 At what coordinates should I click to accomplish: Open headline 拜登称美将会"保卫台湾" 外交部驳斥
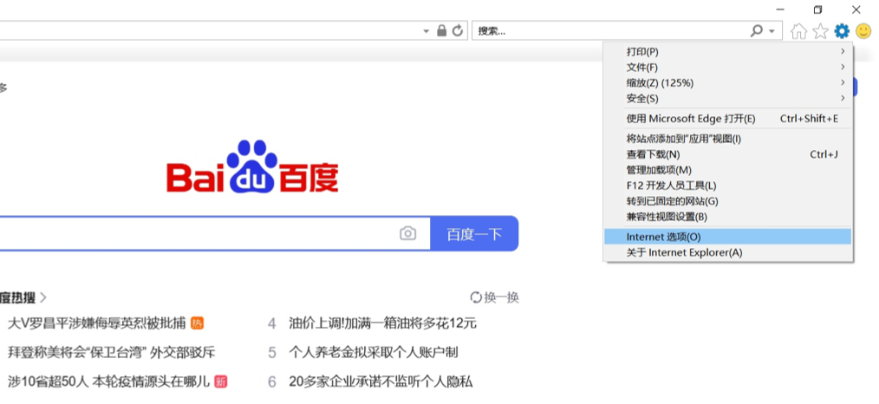coord(112,353)
